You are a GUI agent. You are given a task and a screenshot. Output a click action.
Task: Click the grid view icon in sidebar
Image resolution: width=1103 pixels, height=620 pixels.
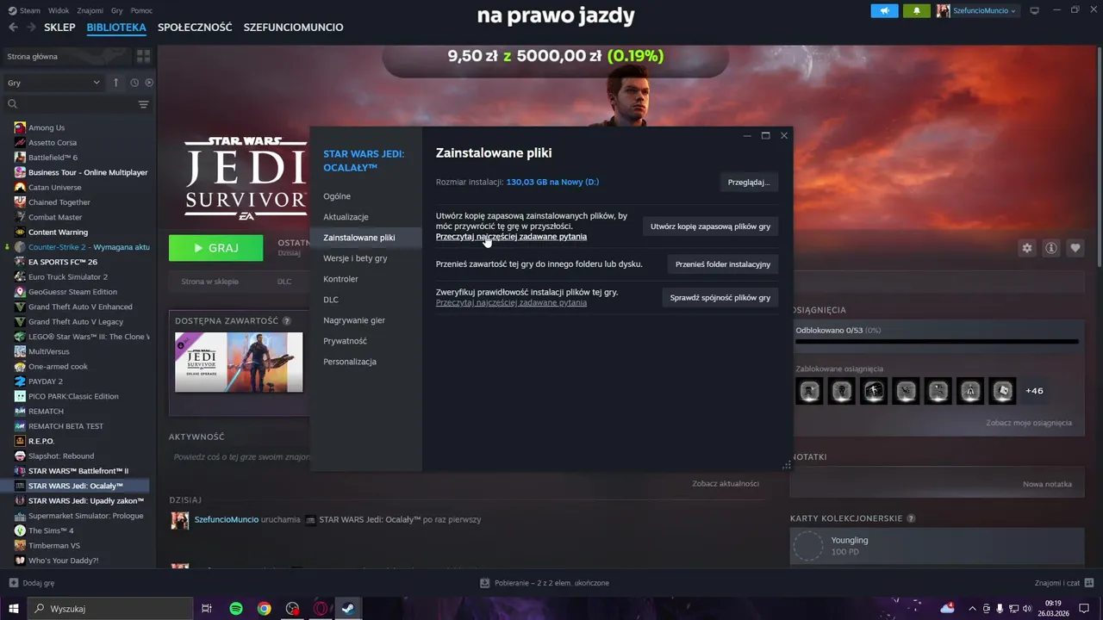click(143, 56)
